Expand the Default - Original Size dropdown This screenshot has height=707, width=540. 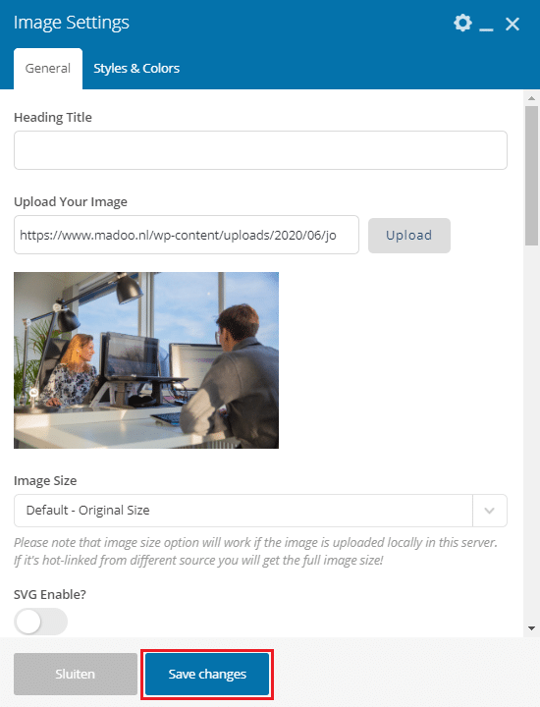tap(260, 511)
